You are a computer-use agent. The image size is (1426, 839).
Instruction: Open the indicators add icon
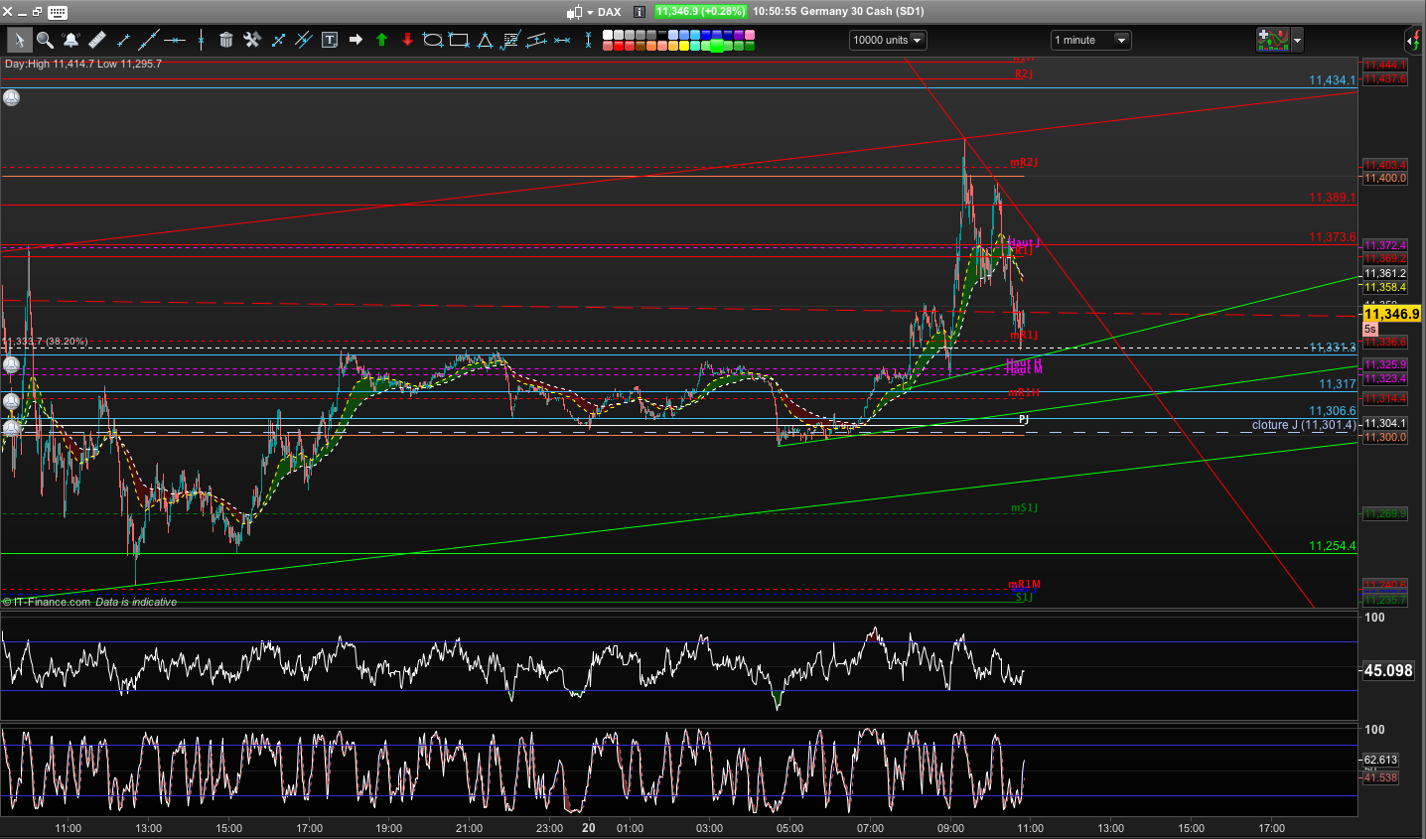(1272, 40)
